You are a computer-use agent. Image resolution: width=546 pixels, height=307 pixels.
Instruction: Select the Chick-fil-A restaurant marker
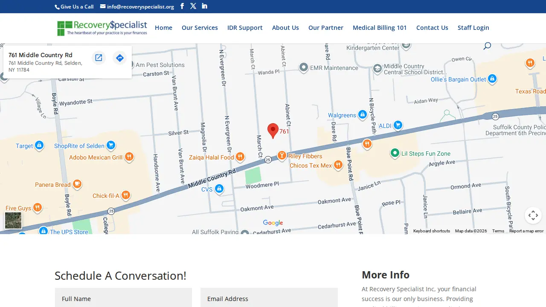(125, 195)
